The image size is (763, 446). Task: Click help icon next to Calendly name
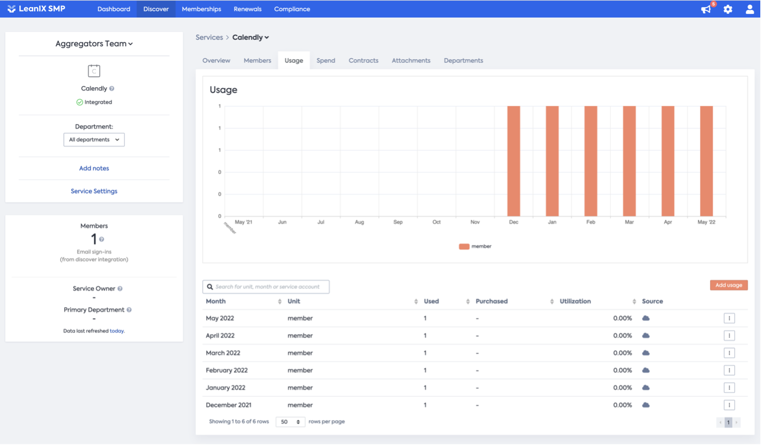coord(112,89)
